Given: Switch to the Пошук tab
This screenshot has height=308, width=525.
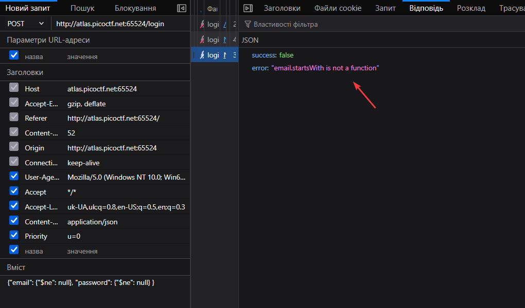Looking at the screenshot, I should 82,8.
